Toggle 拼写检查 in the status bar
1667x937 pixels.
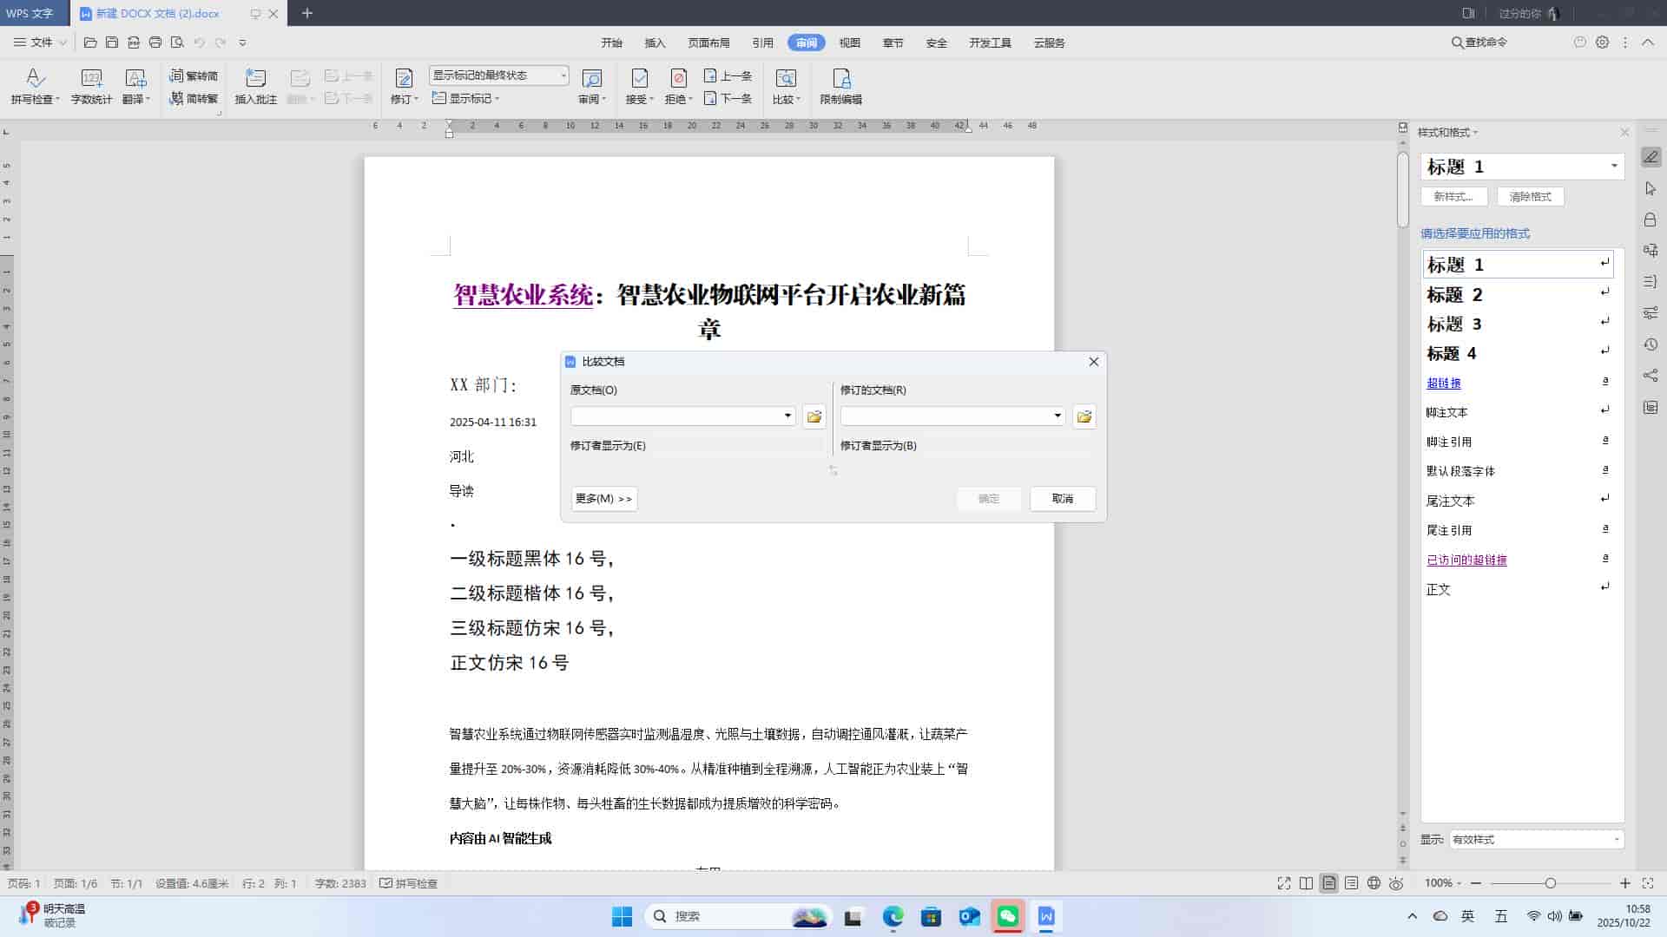409,883
